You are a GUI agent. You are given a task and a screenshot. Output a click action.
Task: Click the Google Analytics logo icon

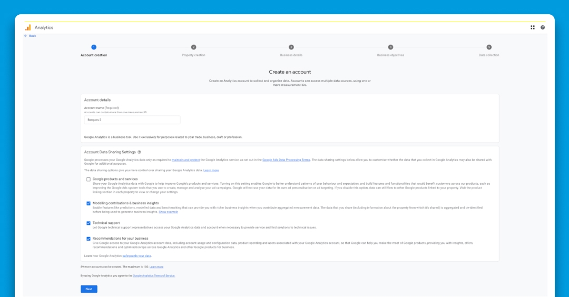click(x=28, y=27)
